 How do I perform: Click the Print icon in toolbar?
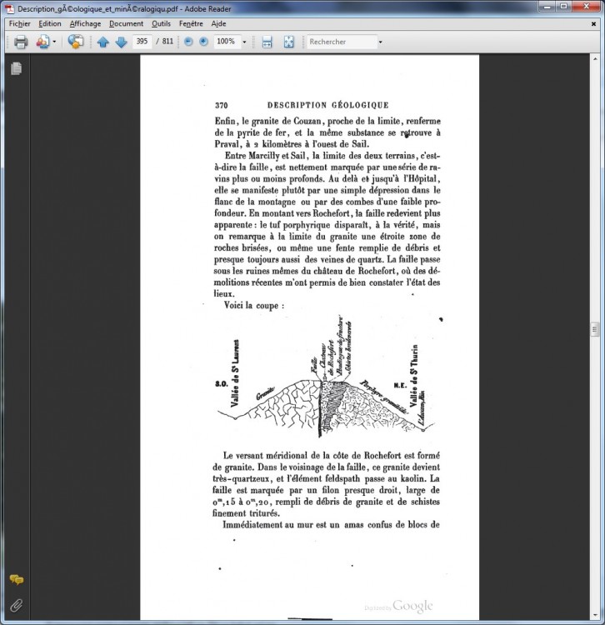point(21,42)
